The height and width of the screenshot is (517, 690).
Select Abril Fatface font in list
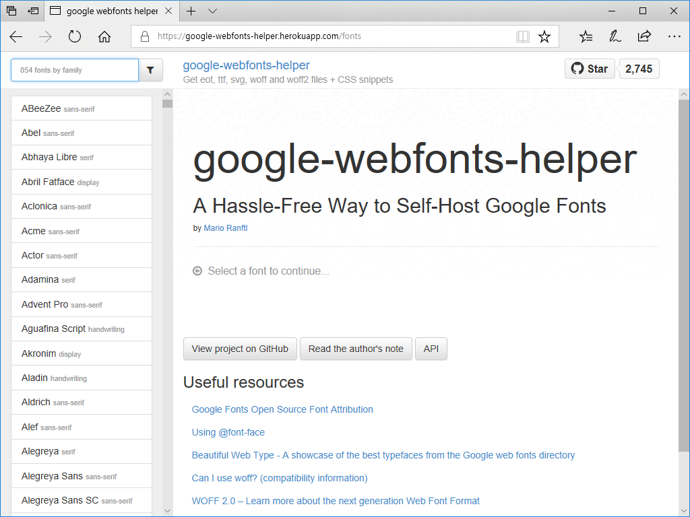tap(82, 182)
